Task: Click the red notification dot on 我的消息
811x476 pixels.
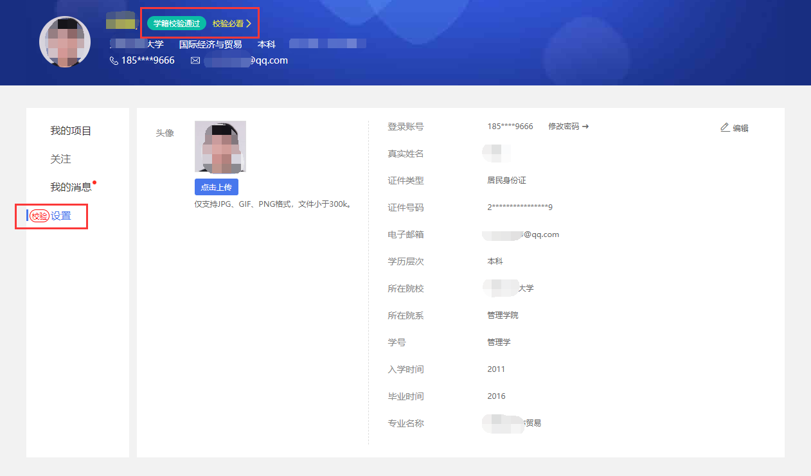Action: [94, 182]
